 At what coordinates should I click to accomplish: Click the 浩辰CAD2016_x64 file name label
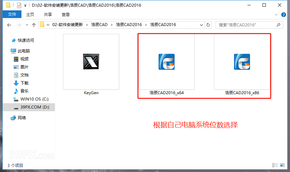166,93
